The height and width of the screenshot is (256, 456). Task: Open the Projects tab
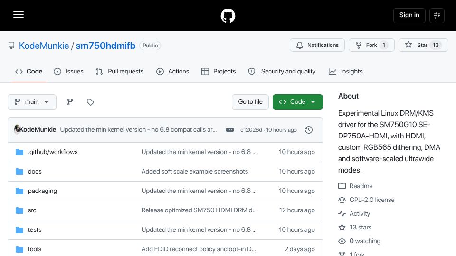[x=218, y=72]
